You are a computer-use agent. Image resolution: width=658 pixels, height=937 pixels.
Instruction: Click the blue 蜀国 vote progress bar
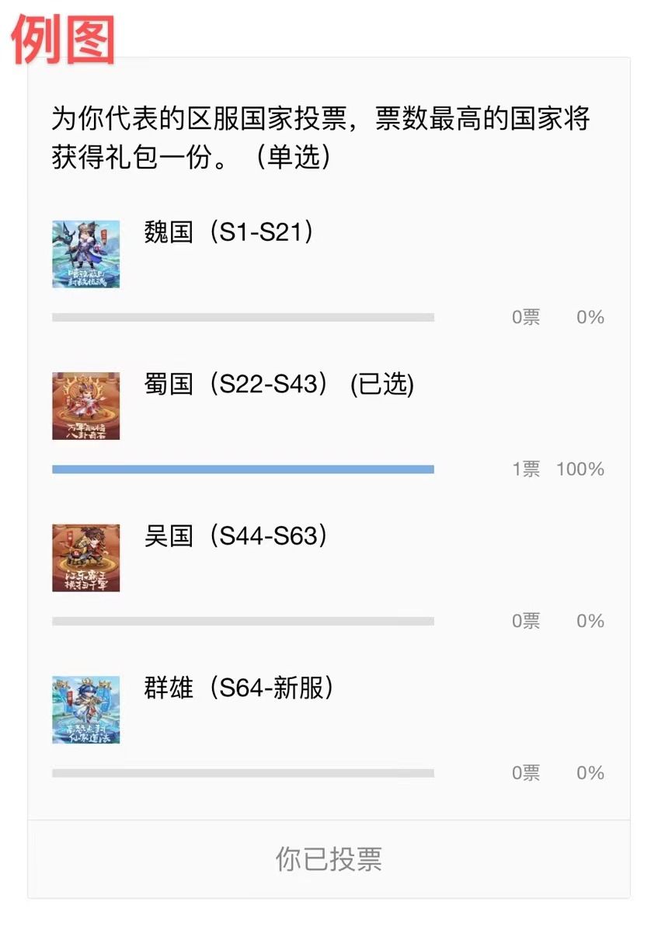(x=242, y=469)
